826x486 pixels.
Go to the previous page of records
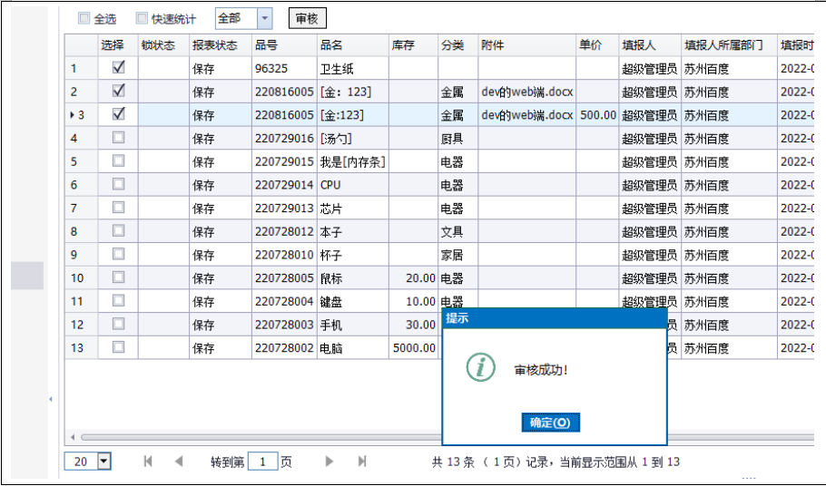[x=179, y=462]
